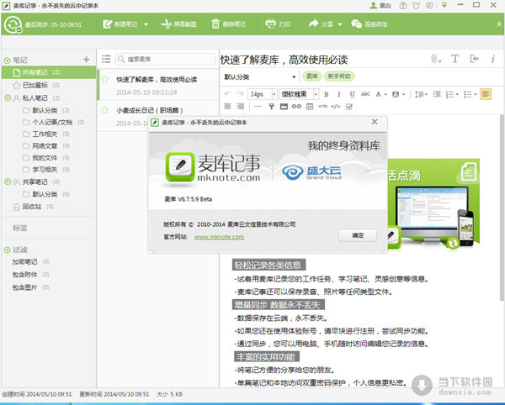
Task: Toggle ABC strikethrough formatting
Action: click(x=365, y=94)
